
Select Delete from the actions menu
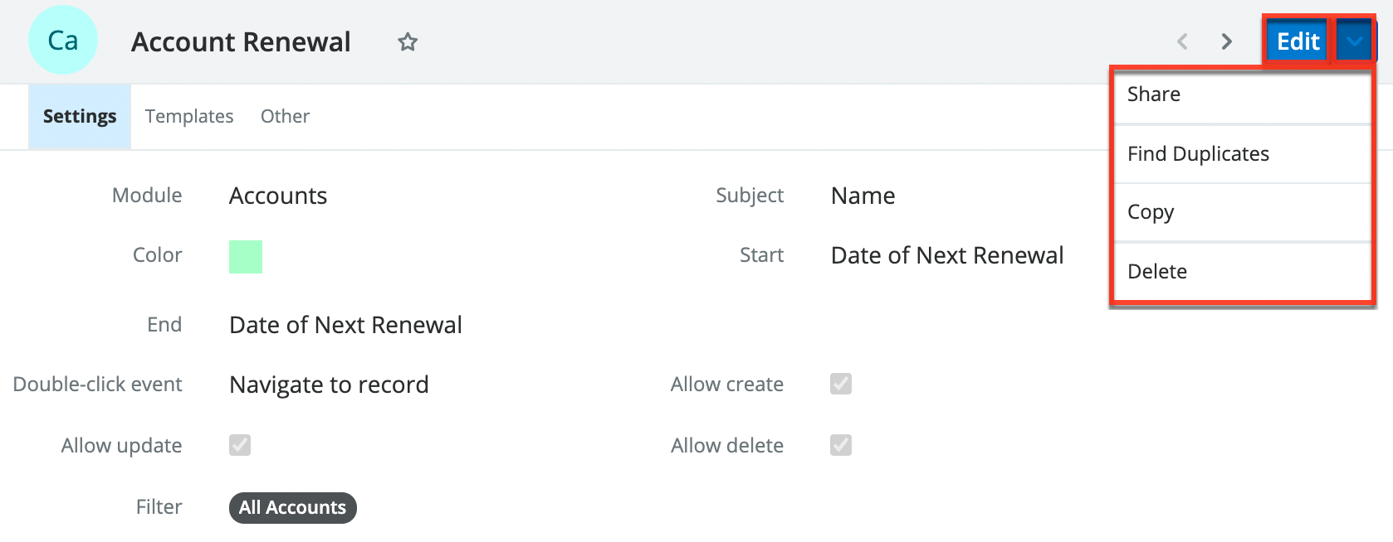[x=1157, y=271]
